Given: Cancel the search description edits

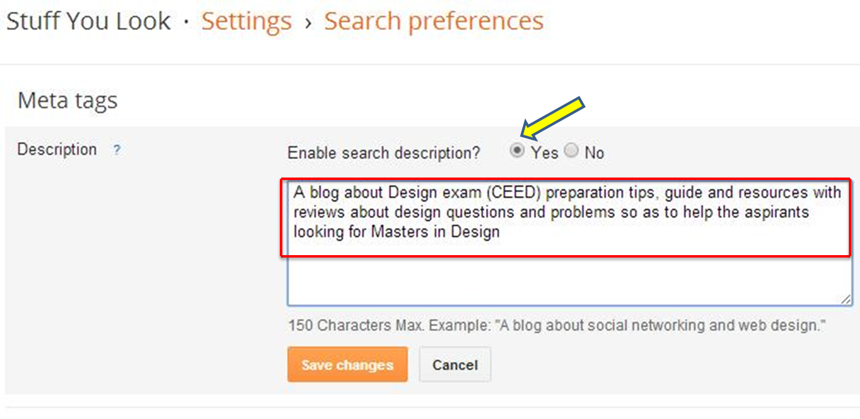Looking at the screenshot, I should [x=455, y=364].
